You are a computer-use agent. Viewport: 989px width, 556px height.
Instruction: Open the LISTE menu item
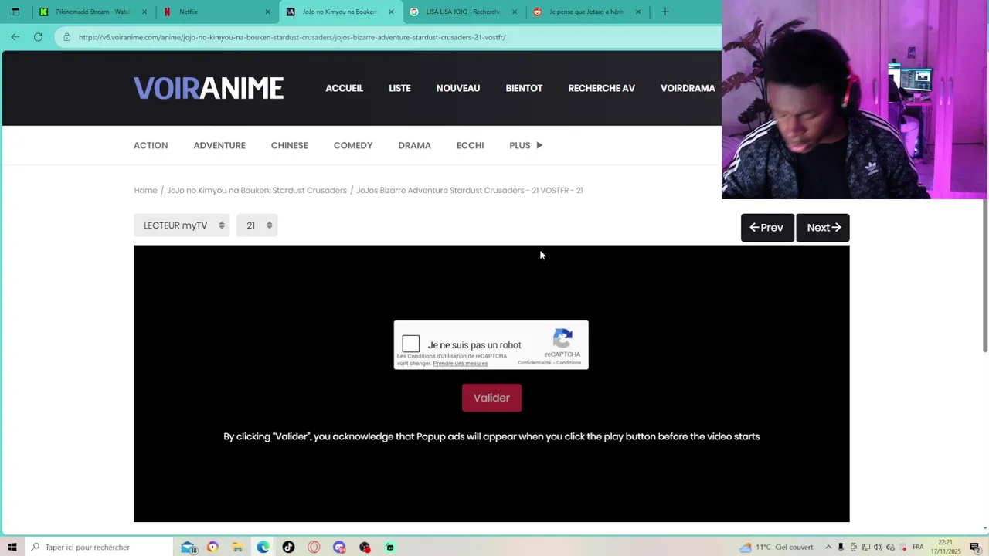399,88
